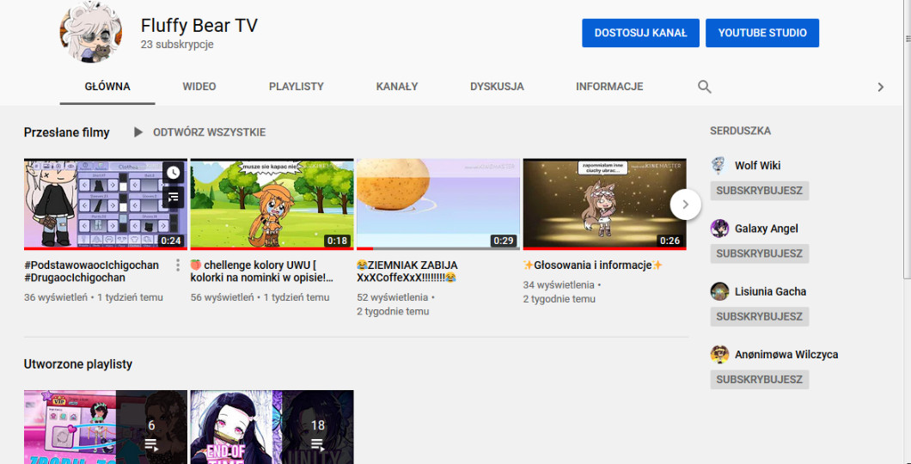Open the ZIEMNIAK ZABIJA video thumbnail
This screenshot has height=464, width=911.
click(x=437, y=204)
